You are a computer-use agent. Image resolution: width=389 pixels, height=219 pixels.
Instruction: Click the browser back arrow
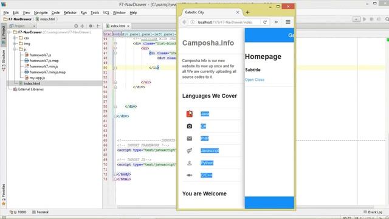(x=185, y=22)
